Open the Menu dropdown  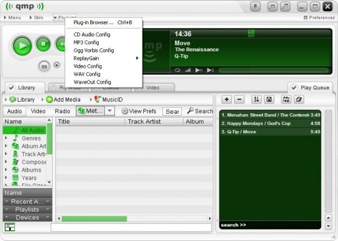click(13, 17)
